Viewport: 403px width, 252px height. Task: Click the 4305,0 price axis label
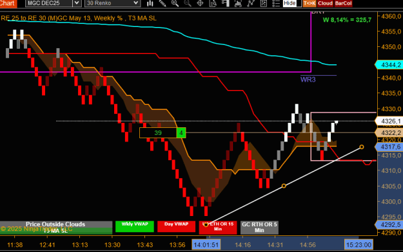coord(391,186)
